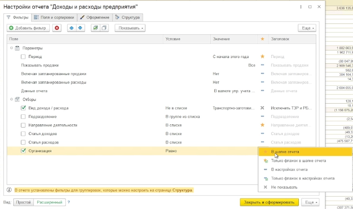Open the Показывать dropdown
353x209 pixels.
pyautogui.click(x=130, y=28)
